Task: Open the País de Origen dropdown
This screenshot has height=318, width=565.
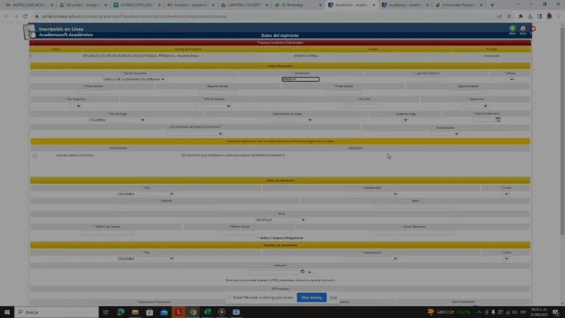Action: 117,120
